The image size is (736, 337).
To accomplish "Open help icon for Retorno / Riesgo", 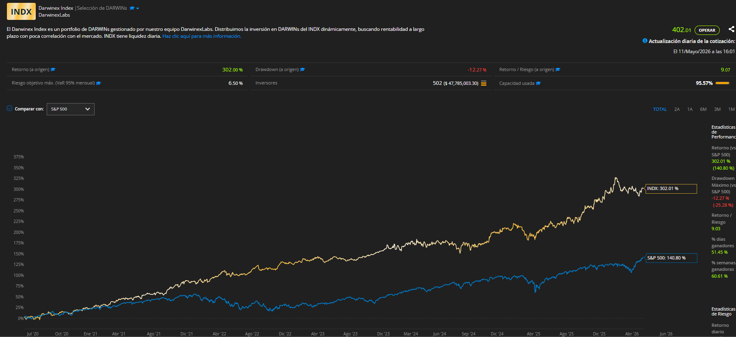I will pyautogui.click(x=558, y=69).
